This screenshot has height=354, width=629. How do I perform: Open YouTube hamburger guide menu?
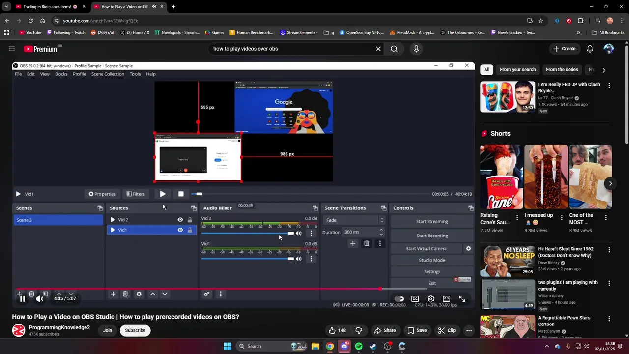(12, 49)
